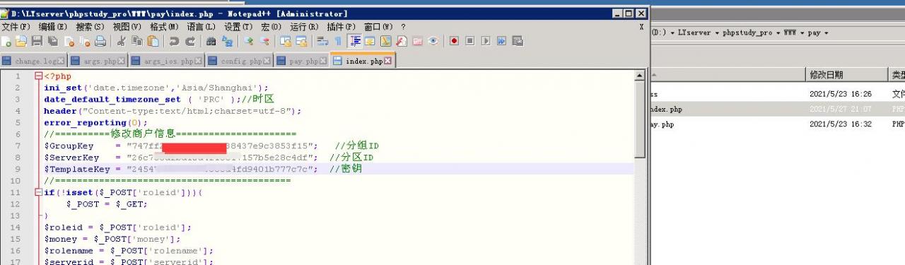
Task: Switch to the config.php tab
Action: click(x=239, y=61)
